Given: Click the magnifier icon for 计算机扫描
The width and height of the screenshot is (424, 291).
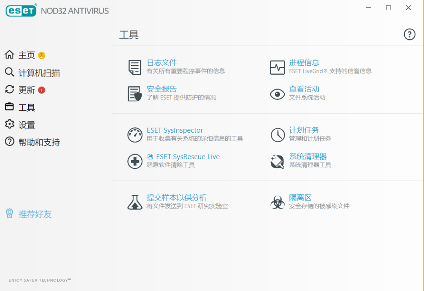Looking at the screenshot, I should (x=9, y=72).
